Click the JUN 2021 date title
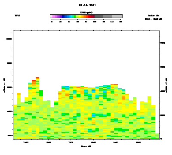 coord(87,5)
